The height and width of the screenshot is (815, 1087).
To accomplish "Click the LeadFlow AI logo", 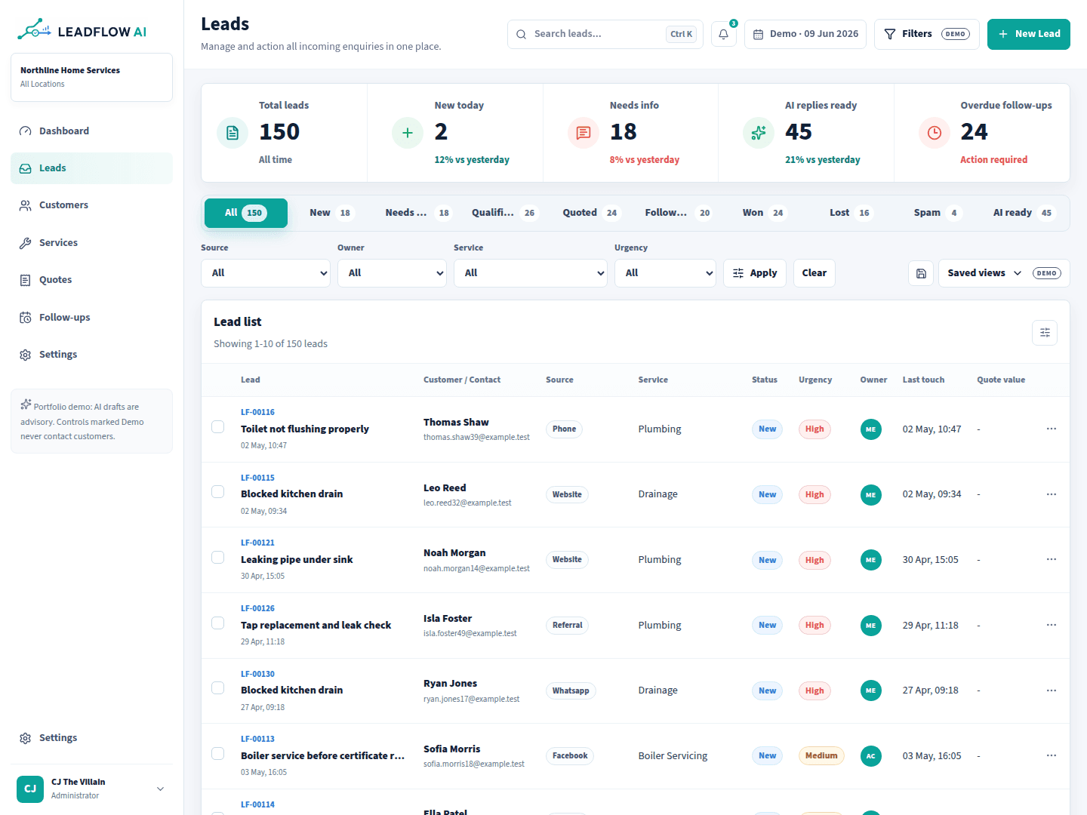I will pos(82,30).
